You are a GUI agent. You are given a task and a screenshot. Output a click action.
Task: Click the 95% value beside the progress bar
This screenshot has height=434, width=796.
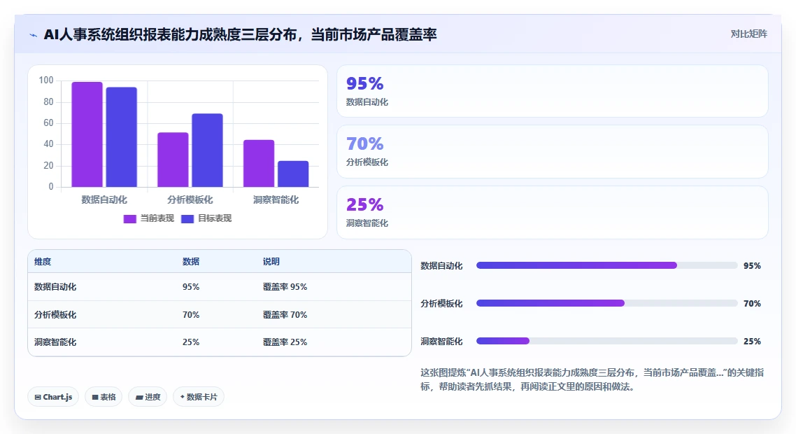click(752, 266)
